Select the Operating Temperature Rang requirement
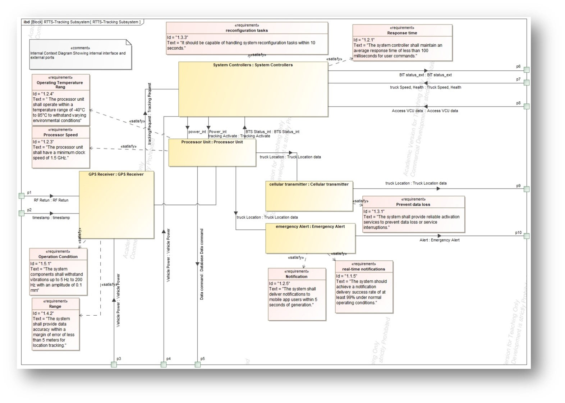Viewport: 565px width, 403px height. point(60,100)
